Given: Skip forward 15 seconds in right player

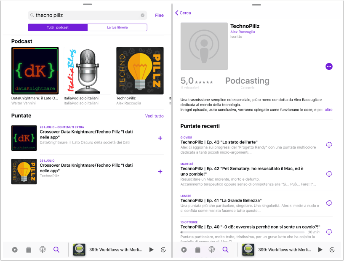Looking at the screenshot, I should [332, 250].
